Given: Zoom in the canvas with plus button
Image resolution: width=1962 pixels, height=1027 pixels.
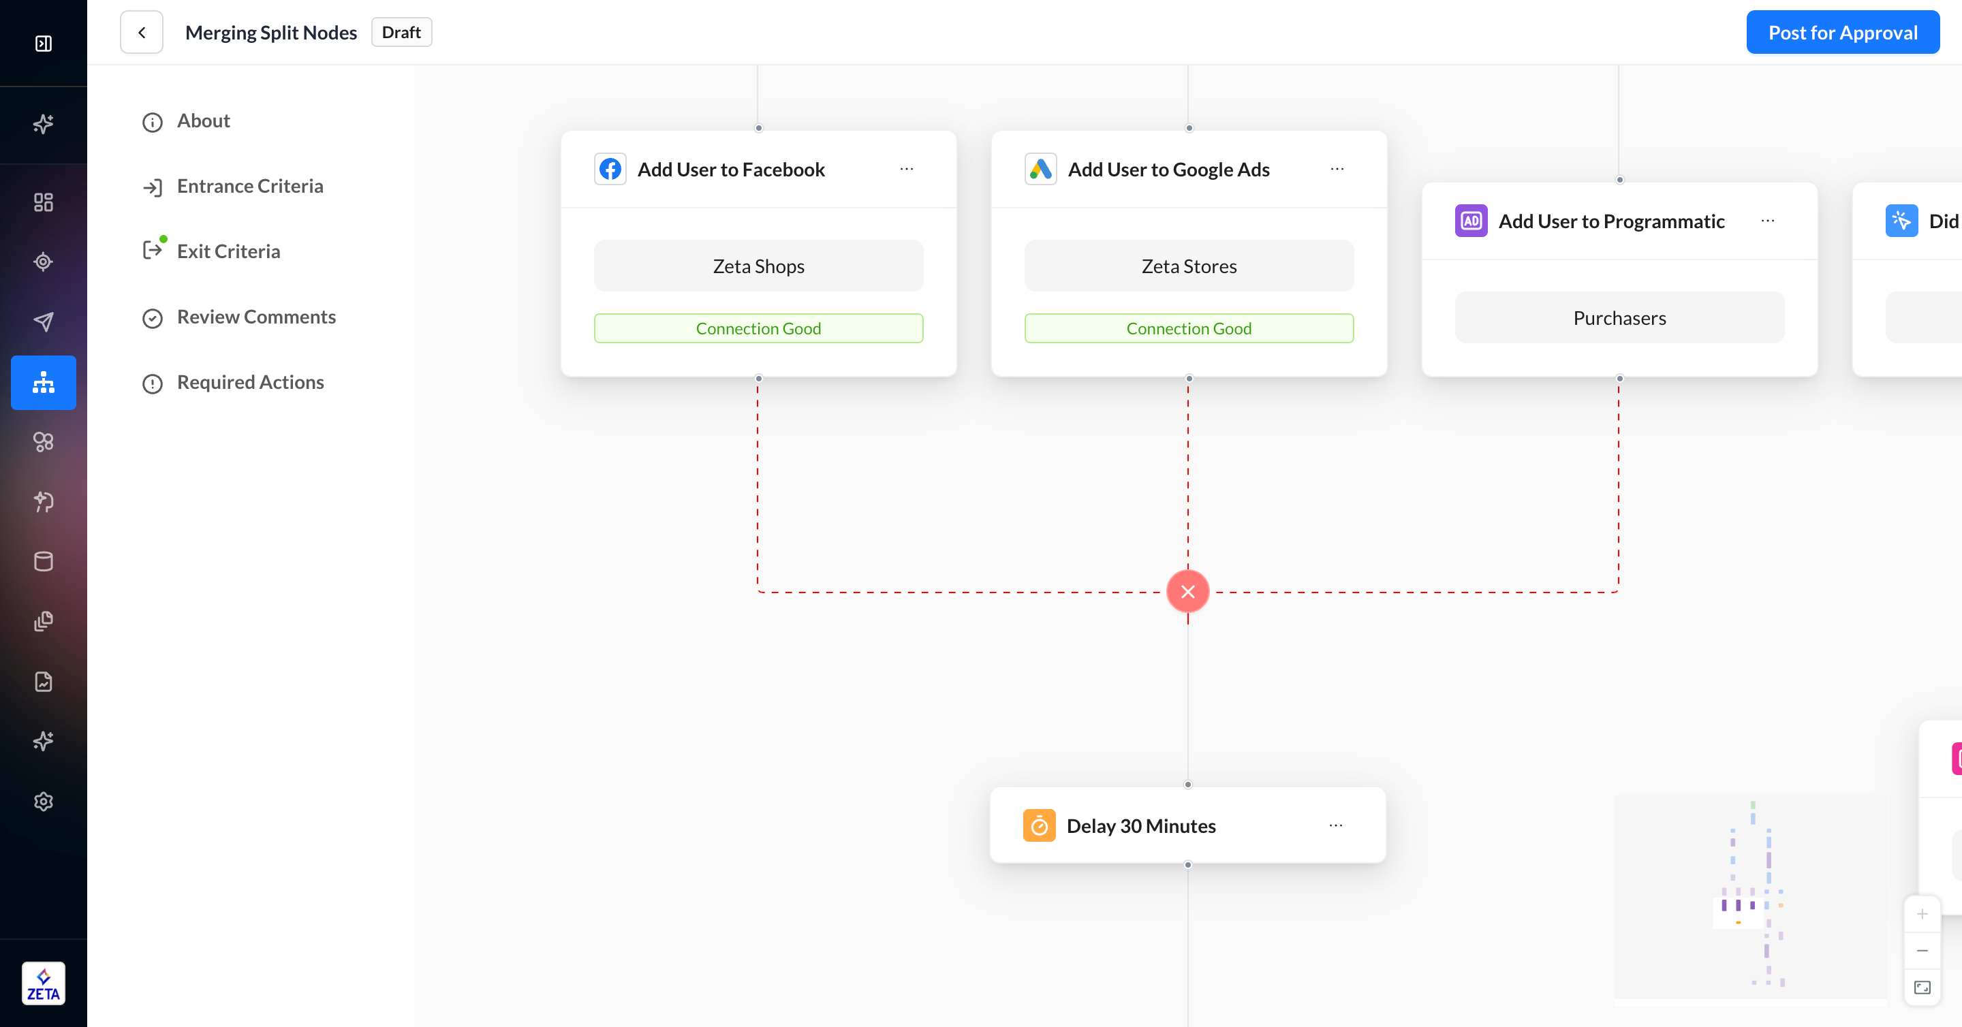Looking at the screenshot, I should point(1922,913).
